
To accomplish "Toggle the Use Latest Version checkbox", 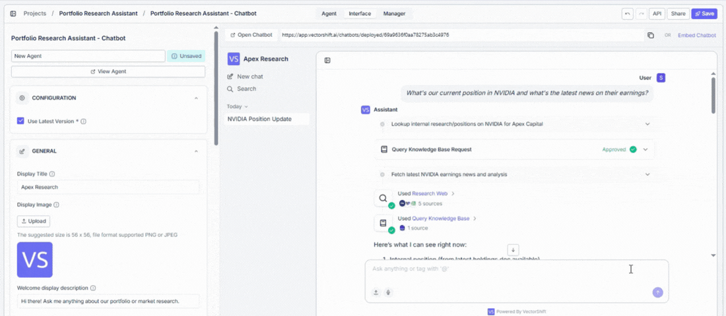I will click(x=20, y=121).
